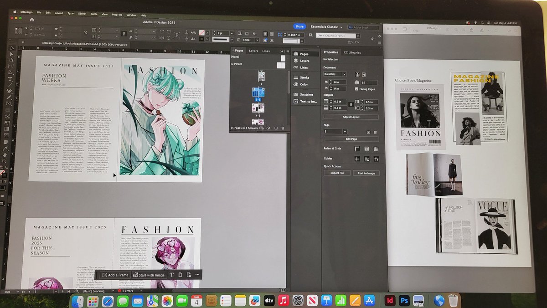Open Finder from the Dock

(78, 301)
